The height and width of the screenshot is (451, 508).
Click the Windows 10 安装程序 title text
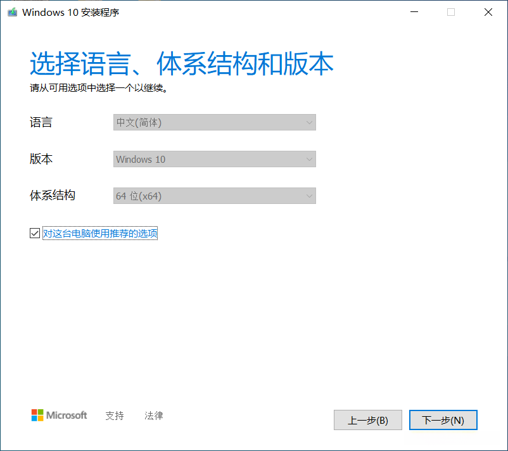coord(71,12)
